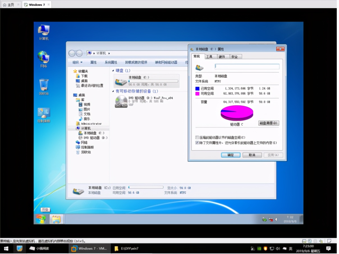The width and height of the screenshot is (339, 254).
Task: Open the Windows Start menu
Action: click(x=40, y=219)
